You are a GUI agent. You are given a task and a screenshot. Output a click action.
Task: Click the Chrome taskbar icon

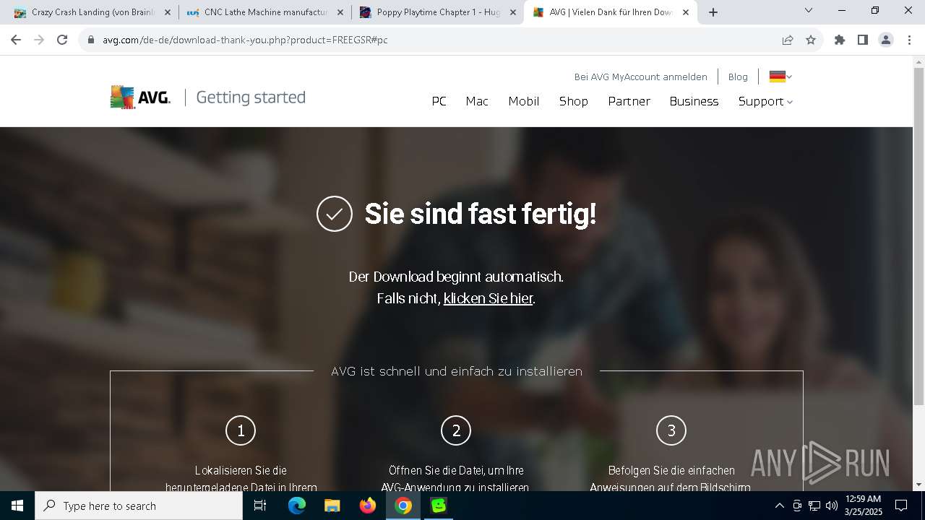pos(403,506)
